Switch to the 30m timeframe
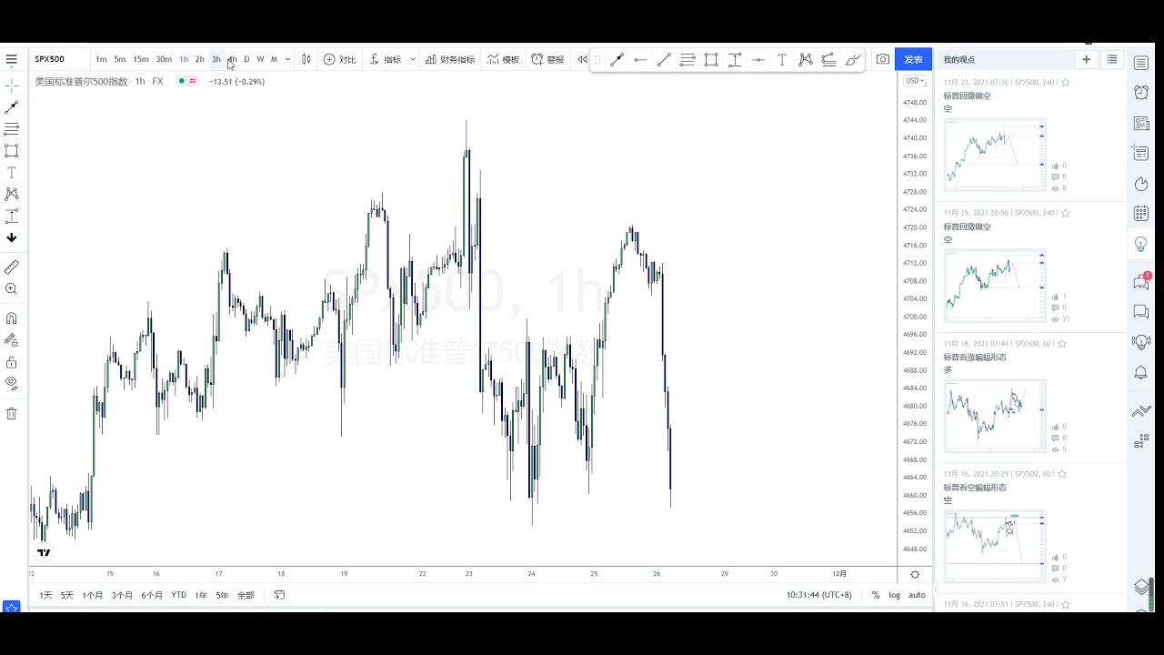 (164, 59)
